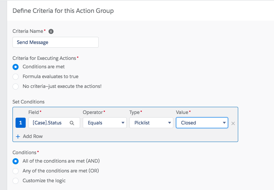Click the Field column label
The image size is (274, 190).
tap(33, 112)
